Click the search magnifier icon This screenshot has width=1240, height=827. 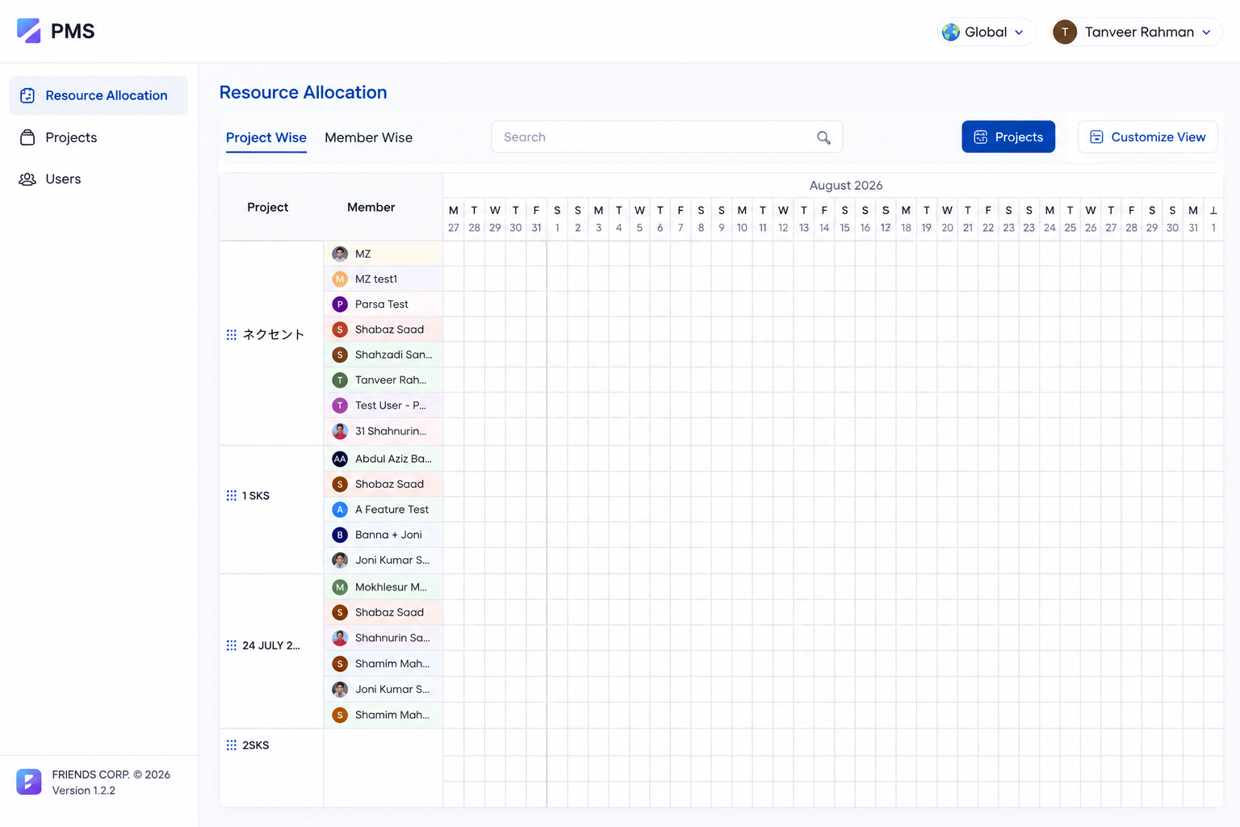823,137
